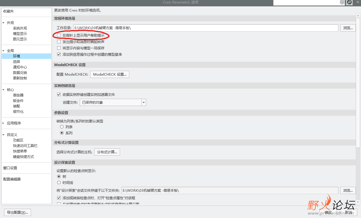The height and width of the screenshot is (218, 361).
Task: Open 装配 options
Action: [x=17, y=106]
